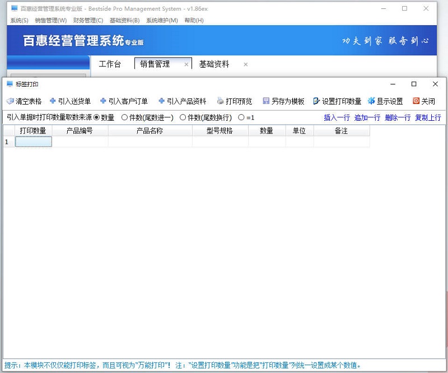Switch to the 工作台 tab
The image size is (448, 373).
coord(110,64)
